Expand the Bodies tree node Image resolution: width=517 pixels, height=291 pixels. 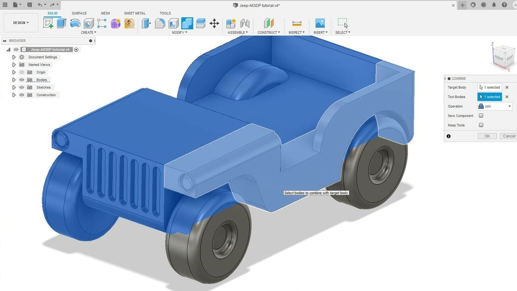[14, 80]
